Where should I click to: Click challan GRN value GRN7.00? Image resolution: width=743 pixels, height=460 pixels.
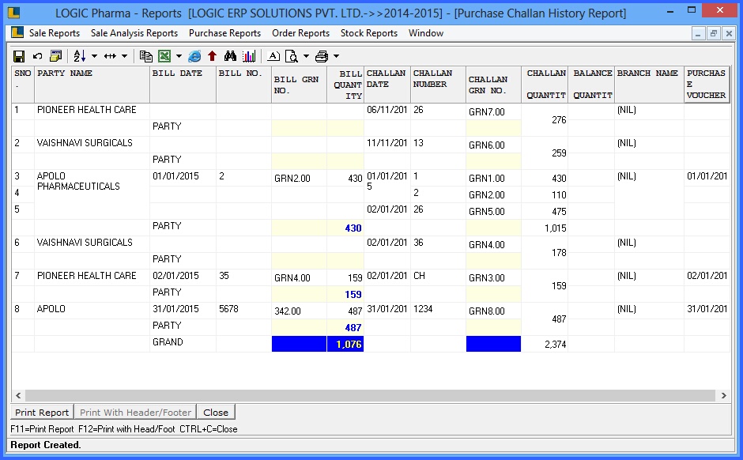pyautogui.click(x=487, y=112)
